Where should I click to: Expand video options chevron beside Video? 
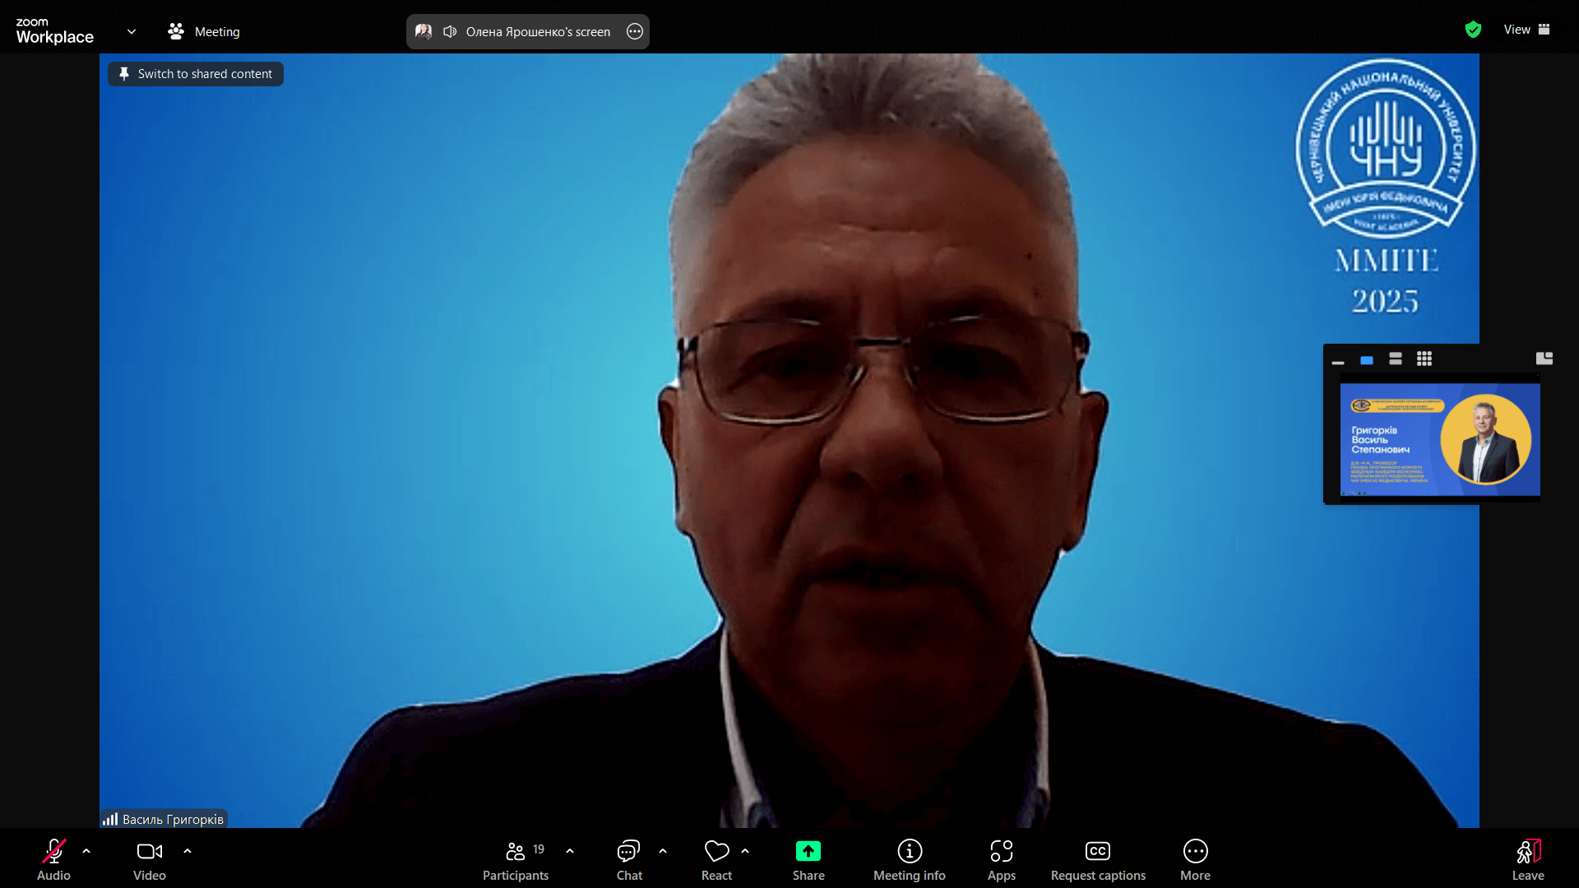[188, 851]
